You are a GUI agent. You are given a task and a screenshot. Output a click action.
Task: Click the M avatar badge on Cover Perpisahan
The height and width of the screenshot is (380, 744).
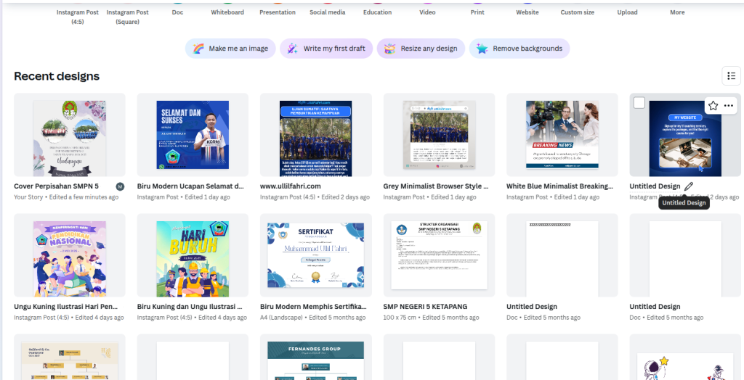pyautogui.click(x=121, y=186)
